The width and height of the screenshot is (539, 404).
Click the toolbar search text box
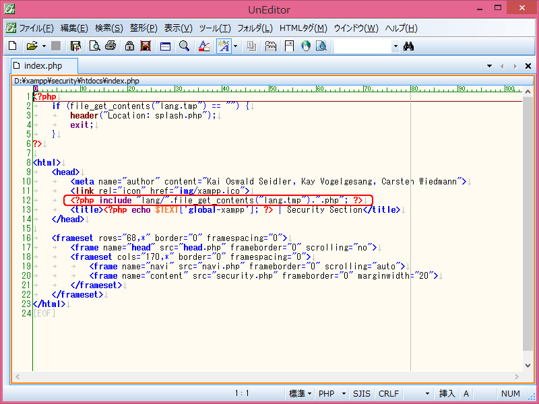(x=362, y=46)
